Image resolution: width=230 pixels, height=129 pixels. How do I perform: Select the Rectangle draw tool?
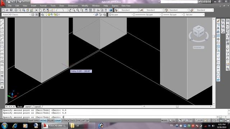(2, 35)
